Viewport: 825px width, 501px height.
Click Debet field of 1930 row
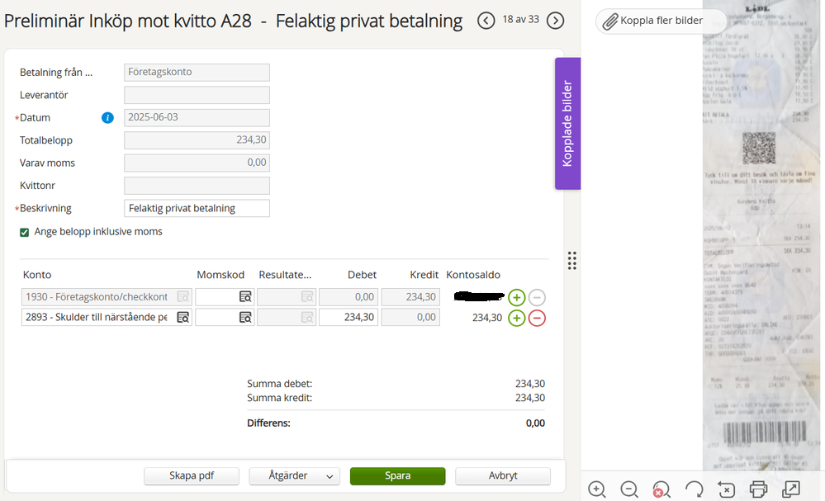click(348, 297)
